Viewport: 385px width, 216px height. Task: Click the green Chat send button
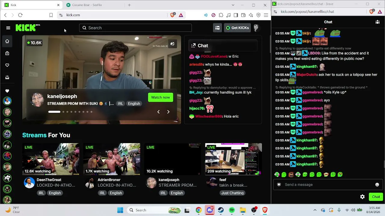pos(376,197)
